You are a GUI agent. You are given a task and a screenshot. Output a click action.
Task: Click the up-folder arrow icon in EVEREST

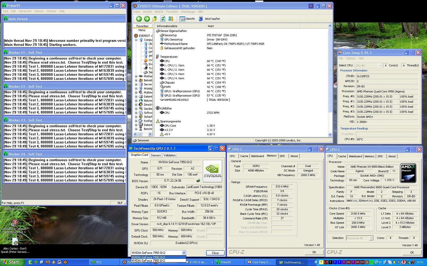tap(155, 19)
